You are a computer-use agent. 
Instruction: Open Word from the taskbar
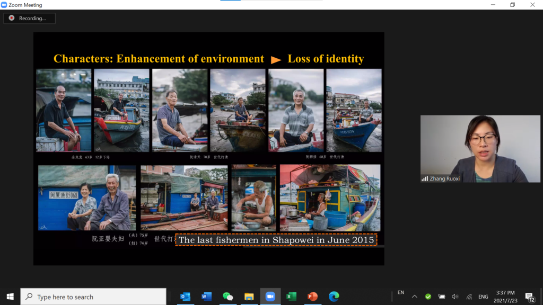[x=206, y=297]
